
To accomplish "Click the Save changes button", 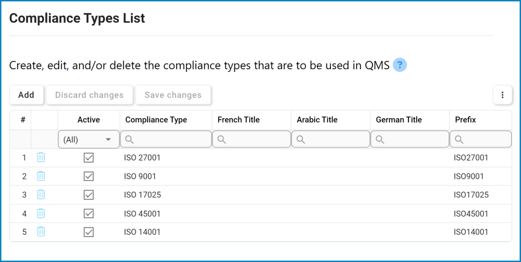I will (173, 95).
